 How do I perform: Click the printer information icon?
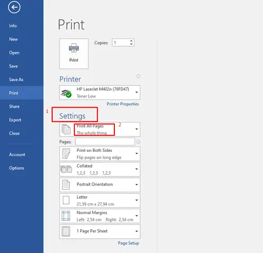tap(139, 76)
